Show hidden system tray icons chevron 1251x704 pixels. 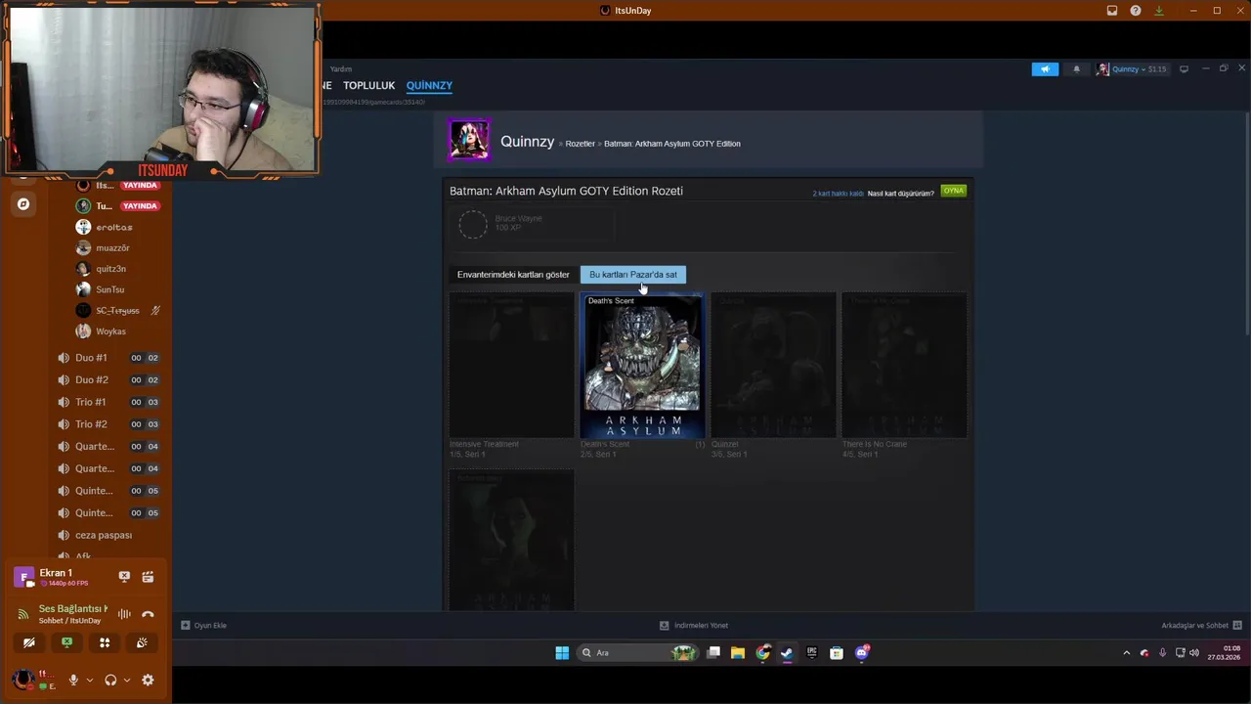coord(1126,652)
